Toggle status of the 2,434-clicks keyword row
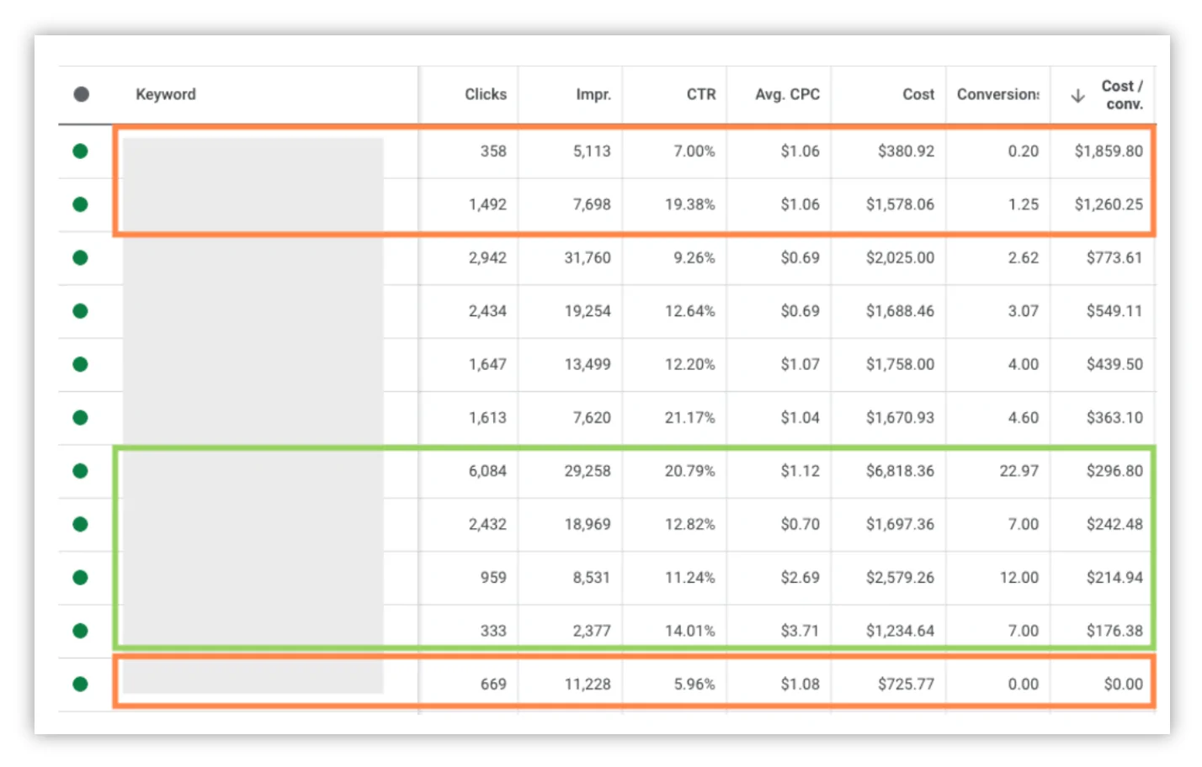Viewport: 1202px width, 767px height. tap(81, 311)
